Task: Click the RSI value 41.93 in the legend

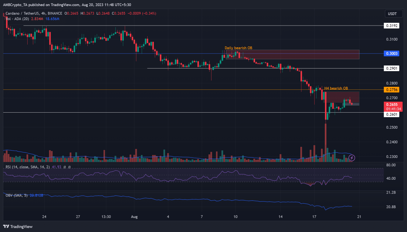Action: coord(56,167)
